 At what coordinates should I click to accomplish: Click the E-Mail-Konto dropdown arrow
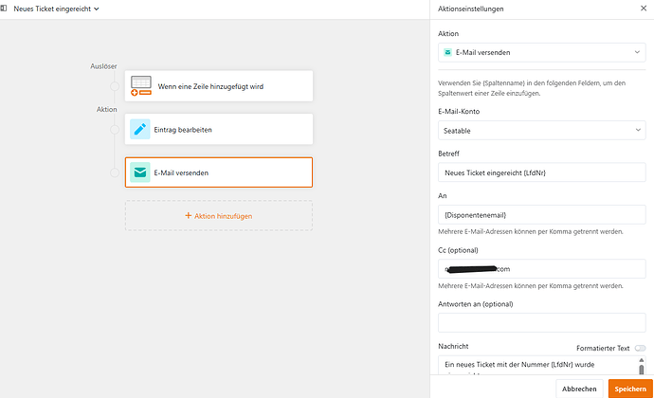pos(638,130)
